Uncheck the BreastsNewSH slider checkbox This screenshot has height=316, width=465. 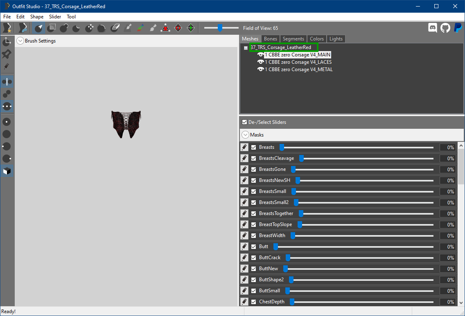point(253,180)
